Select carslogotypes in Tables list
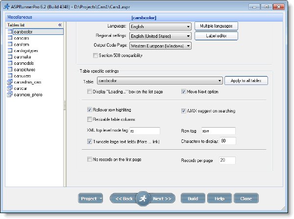The height and width of the screenshot is (219, 294). click(26, 51)
